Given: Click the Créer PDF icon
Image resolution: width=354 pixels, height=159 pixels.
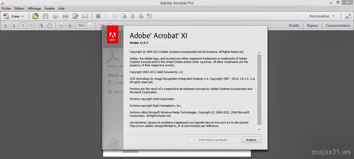Looking at the screenshot, I should [x=6, y=16].
